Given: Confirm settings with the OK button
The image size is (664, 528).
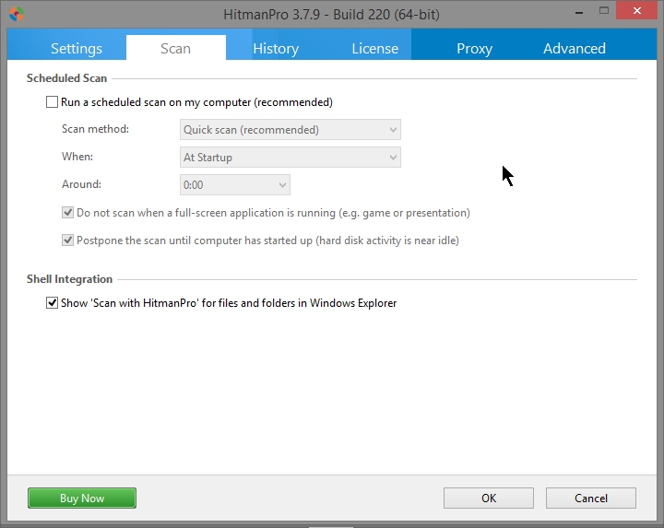Looking at the screenshot, I should [489, 498].
